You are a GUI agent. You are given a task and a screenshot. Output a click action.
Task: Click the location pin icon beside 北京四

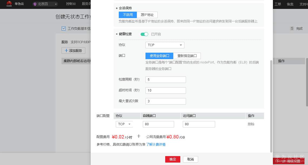pyautogui.click(x=35, y=4)
